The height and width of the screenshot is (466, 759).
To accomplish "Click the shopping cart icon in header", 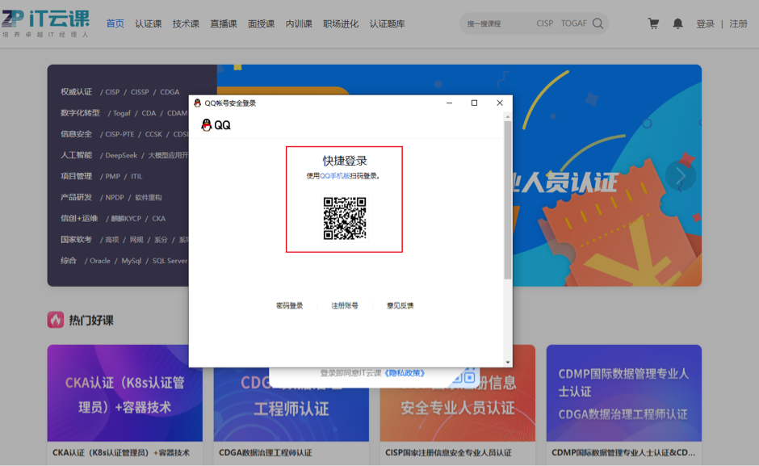I will [653, 24].
